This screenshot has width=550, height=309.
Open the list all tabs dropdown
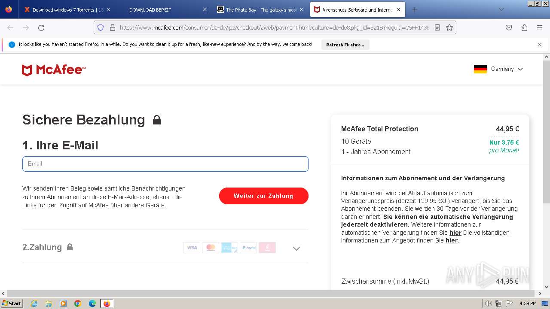tap(501, 9)
